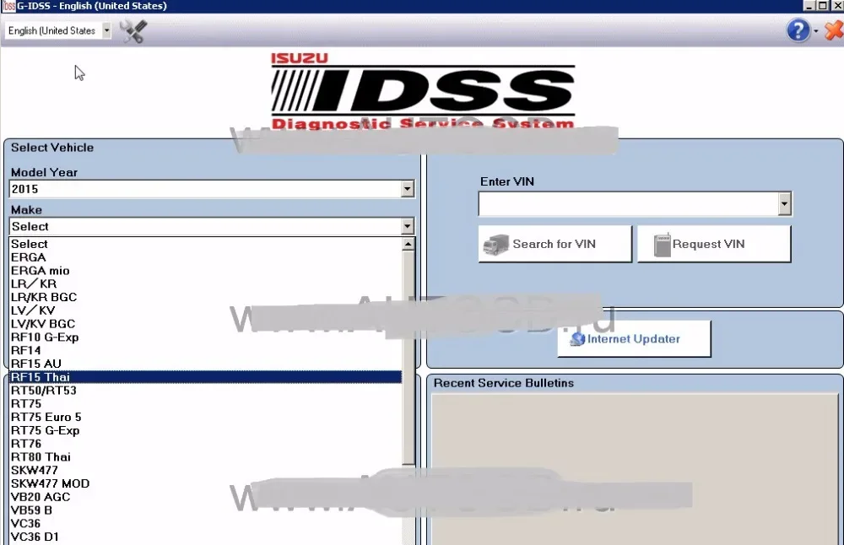Select LV／KV in the Make list
This screenshot has height=545, width=844.
click(205, 310)
